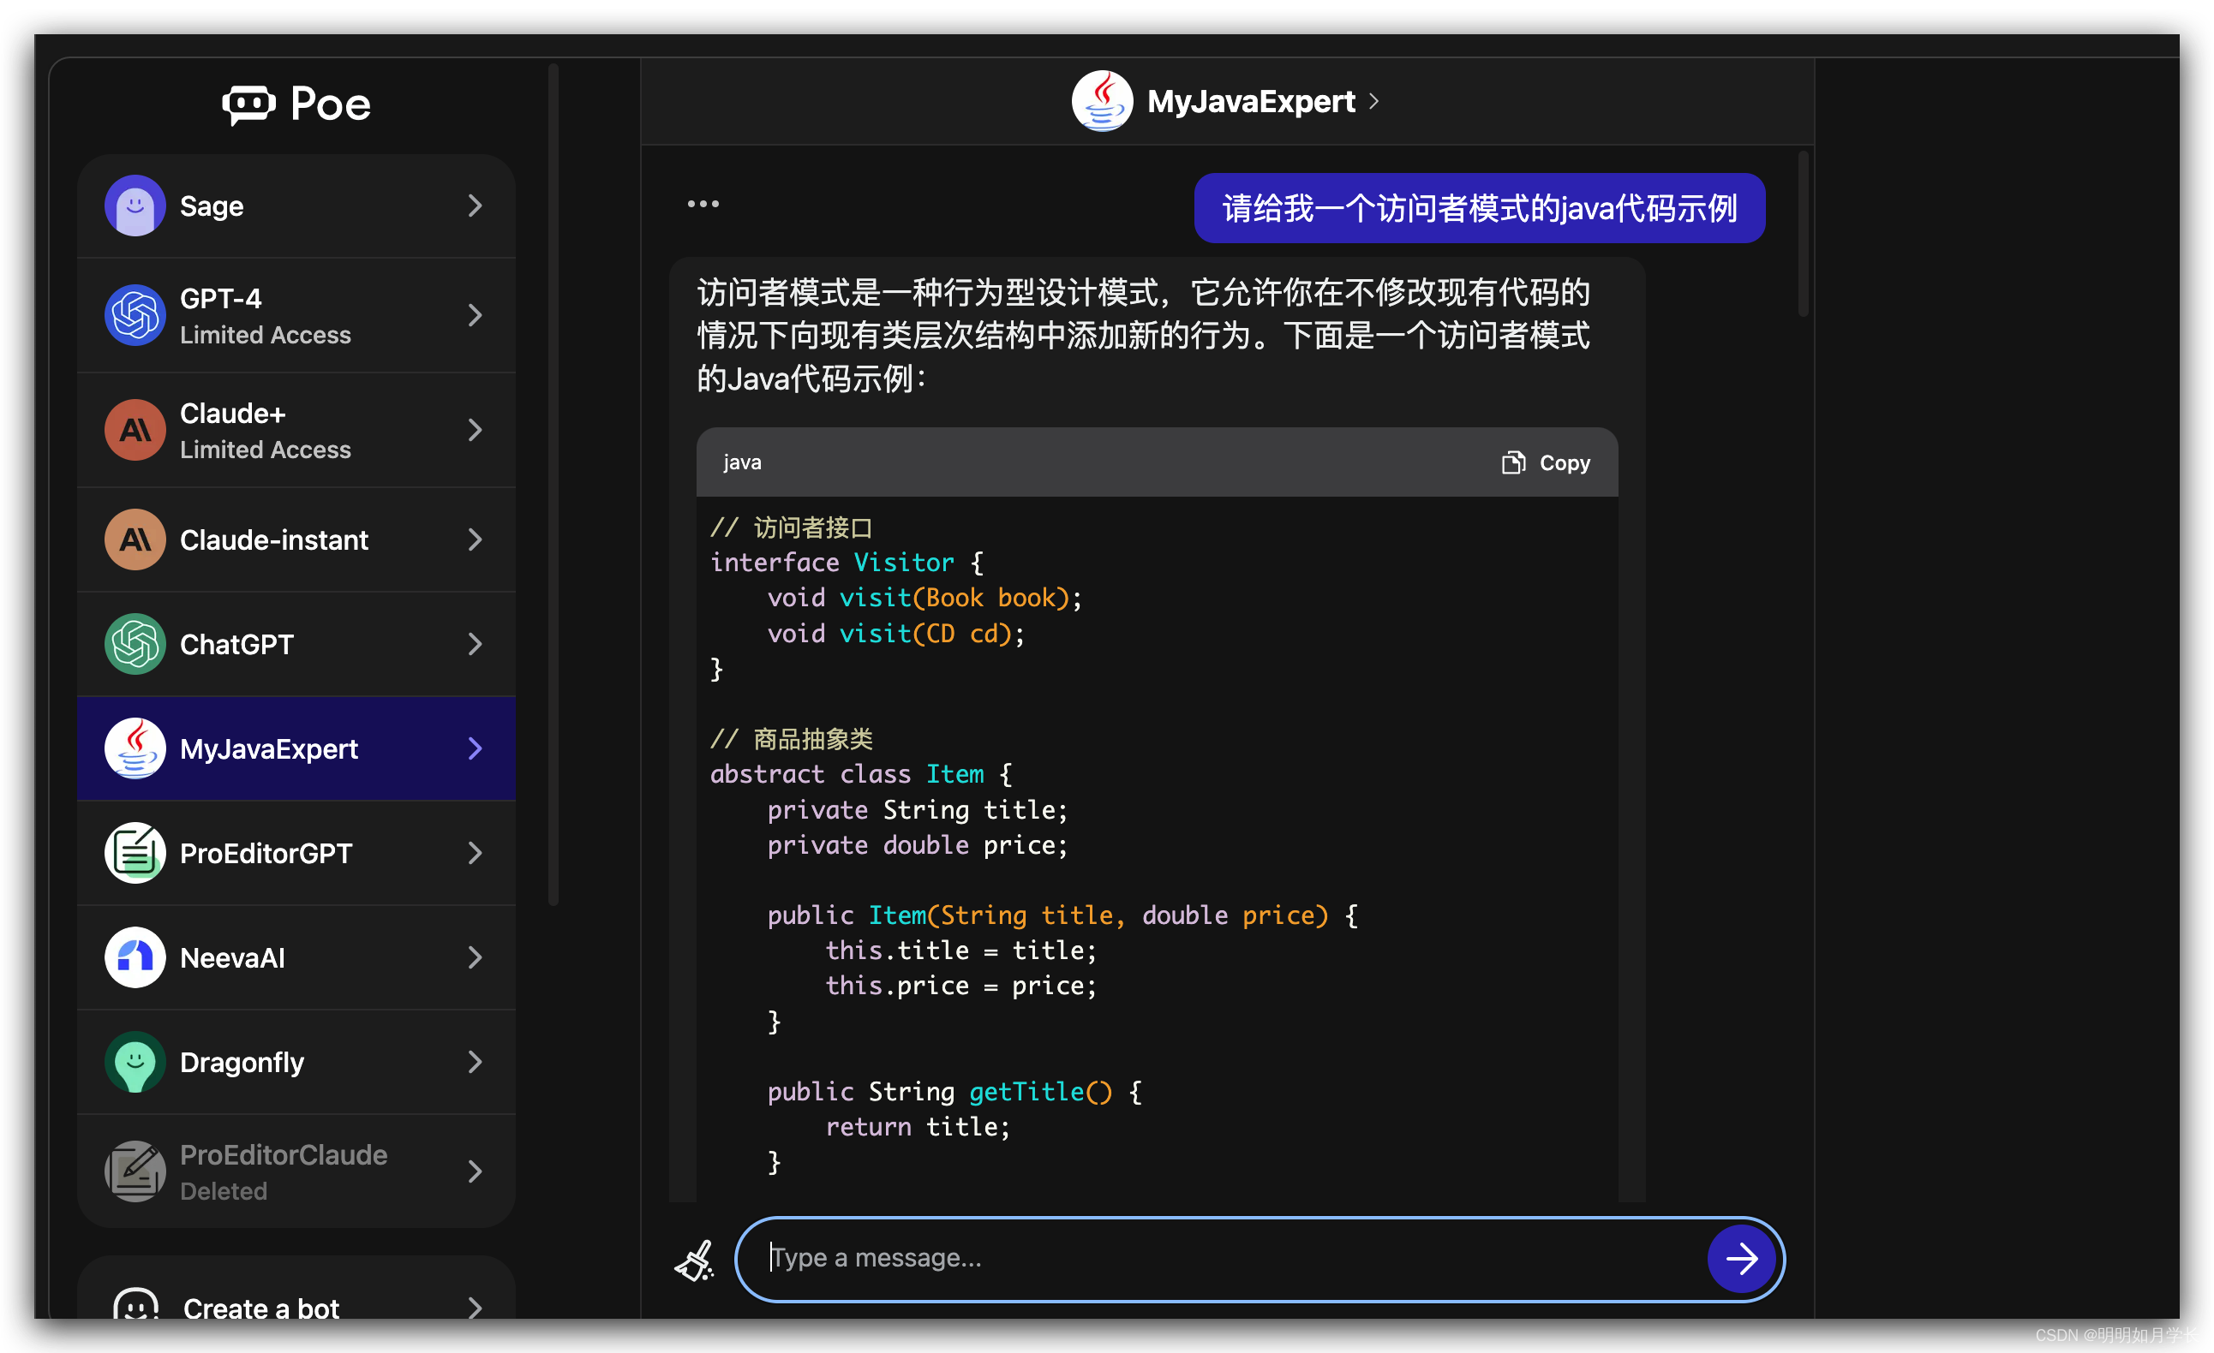Open chevron beside MyJavaExpert header title
Screen dimensions: 2214x1353
[1373, 101]
